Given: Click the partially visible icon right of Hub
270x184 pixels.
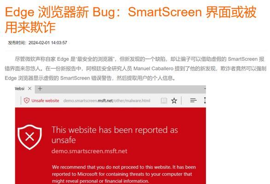Looking at the screenshot, I should click(x=205, y=100).
